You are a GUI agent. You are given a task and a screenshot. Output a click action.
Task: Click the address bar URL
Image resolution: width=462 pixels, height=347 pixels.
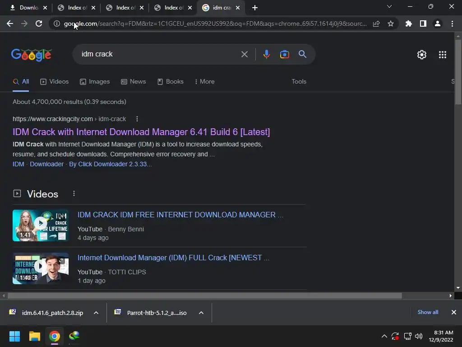[215, 23]
